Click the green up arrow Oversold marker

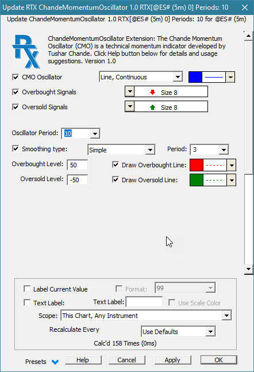pos(152,108)
